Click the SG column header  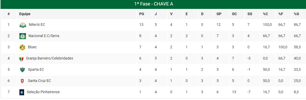click(x=250, y=14)
